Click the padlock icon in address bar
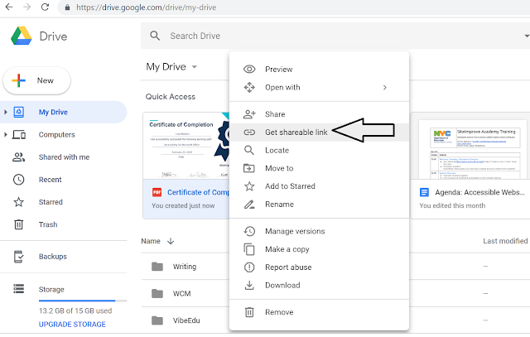The height and width of the screenshot is (337, 530). point(67,7)
